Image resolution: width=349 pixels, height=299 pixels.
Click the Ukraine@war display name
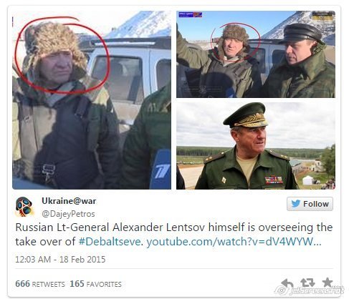[x=69, y=201]
